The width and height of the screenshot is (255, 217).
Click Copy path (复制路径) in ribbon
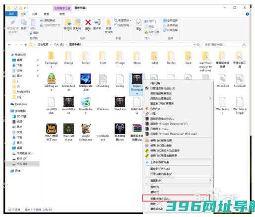(47, 20)
